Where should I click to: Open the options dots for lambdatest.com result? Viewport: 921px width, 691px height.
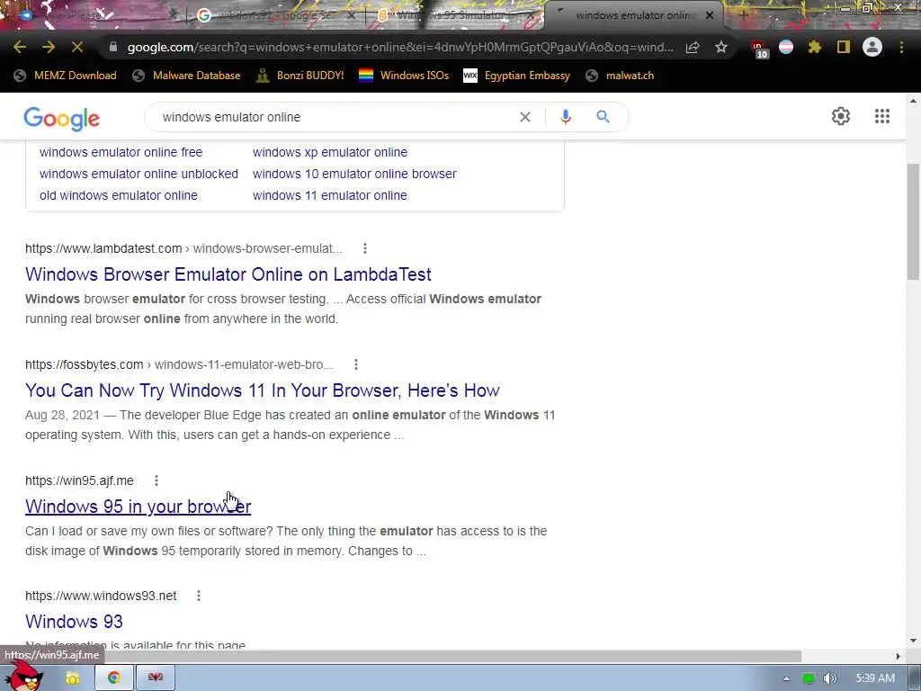coord(365,248)
